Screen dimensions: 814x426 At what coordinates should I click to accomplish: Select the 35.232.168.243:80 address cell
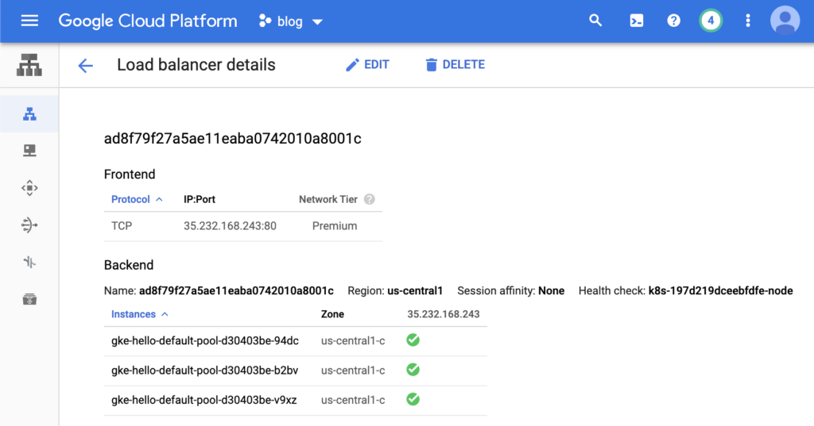click(230, 226)
